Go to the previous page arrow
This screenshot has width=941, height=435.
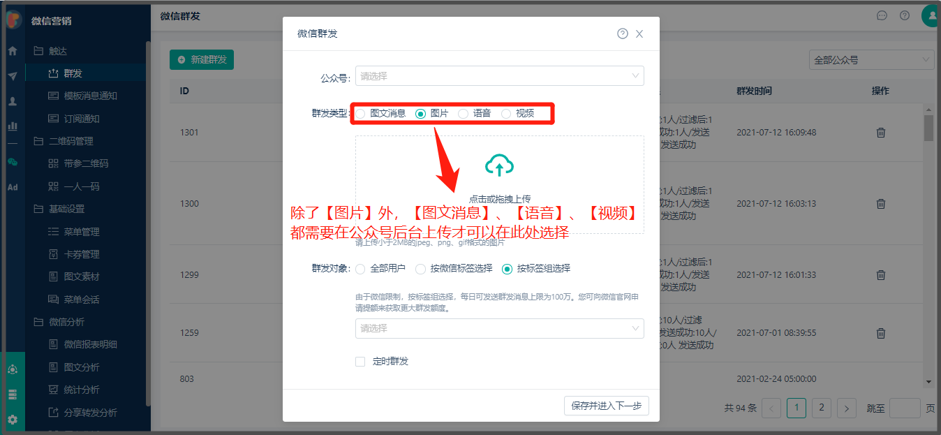(x=771, y=408)
